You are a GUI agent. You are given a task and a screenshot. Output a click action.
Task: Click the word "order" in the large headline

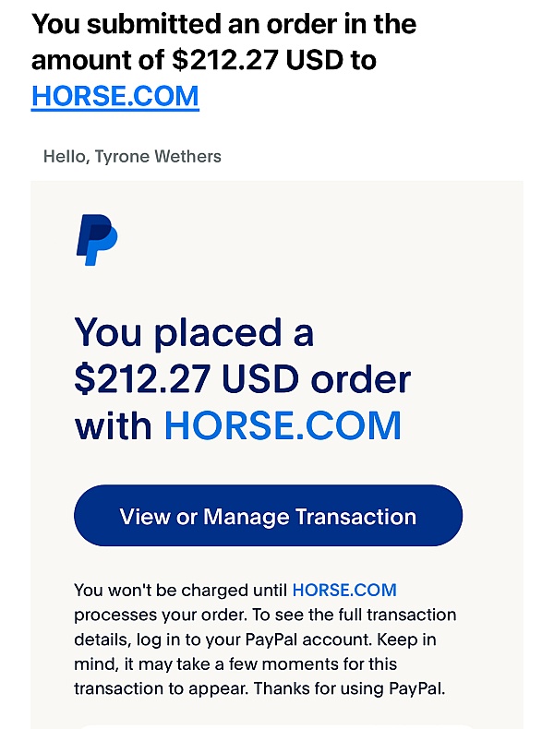[361, 379]
